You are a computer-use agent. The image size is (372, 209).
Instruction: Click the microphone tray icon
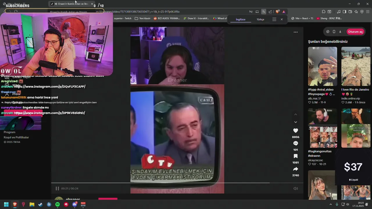tap(337, 204)
